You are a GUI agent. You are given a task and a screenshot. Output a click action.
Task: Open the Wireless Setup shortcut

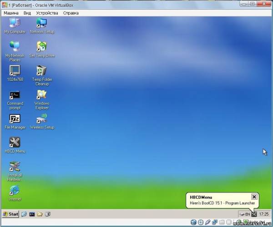tap(42, 122)
